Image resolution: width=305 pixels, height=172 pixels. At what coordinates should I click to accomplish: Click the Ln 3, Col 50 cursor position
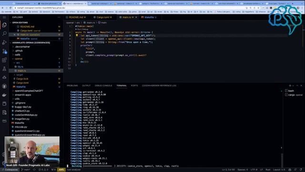(228, 170)
